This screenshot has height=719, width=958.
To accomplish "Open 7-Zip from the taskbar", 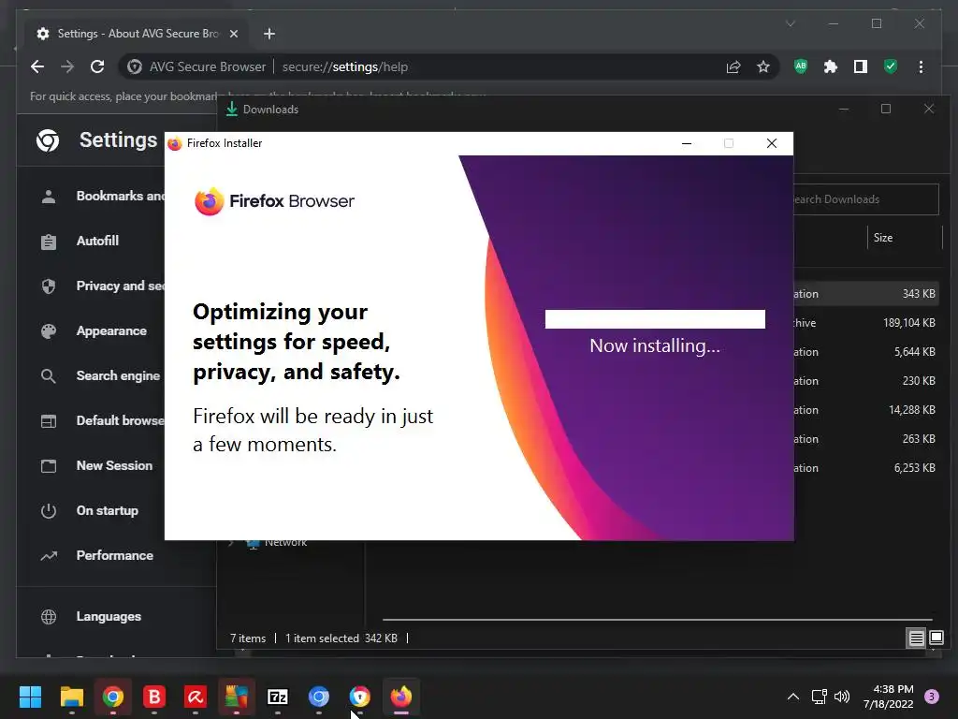I will point(277,697).
